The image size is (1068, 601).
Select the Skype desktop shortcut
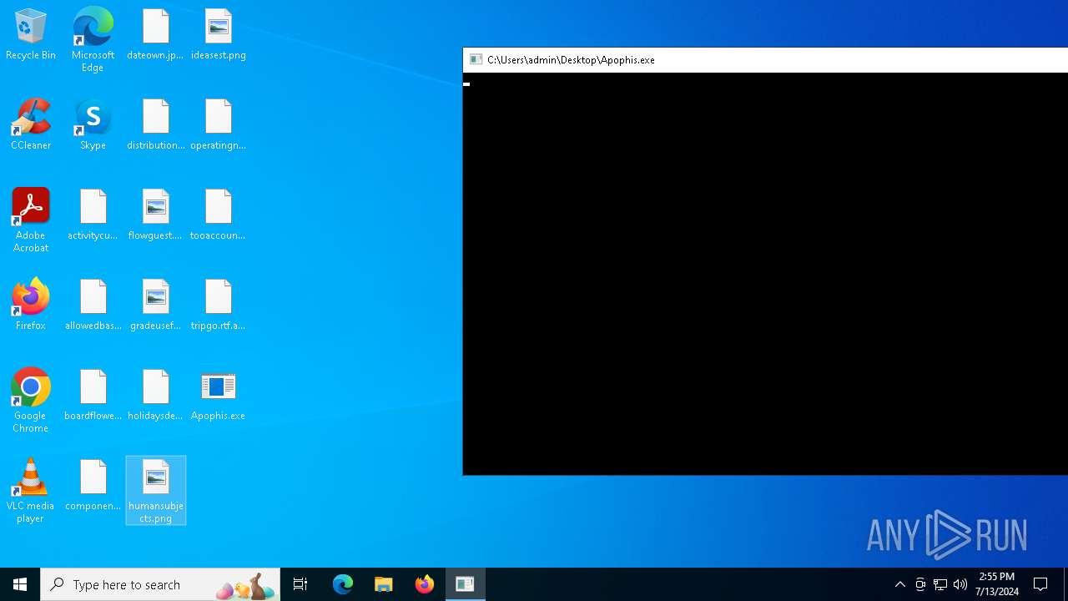pos(93,125)
